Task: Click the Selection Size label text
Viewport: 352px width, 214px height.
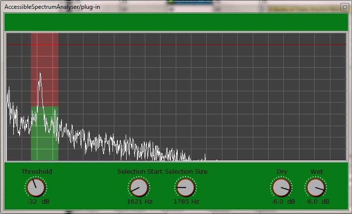Action: (186, 171)
